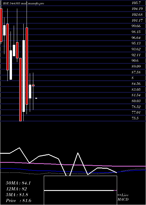The height and width of the screenshot is (205, 146).
Task: Click the 102.68 price axis label
Action: (137, 15)
